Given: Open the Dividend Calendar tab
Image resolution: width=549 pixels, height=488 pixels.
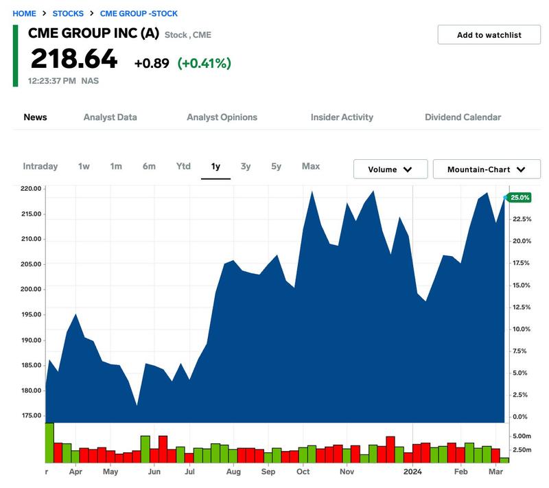Looking at the screenshot, I should [x=463, y=117].
